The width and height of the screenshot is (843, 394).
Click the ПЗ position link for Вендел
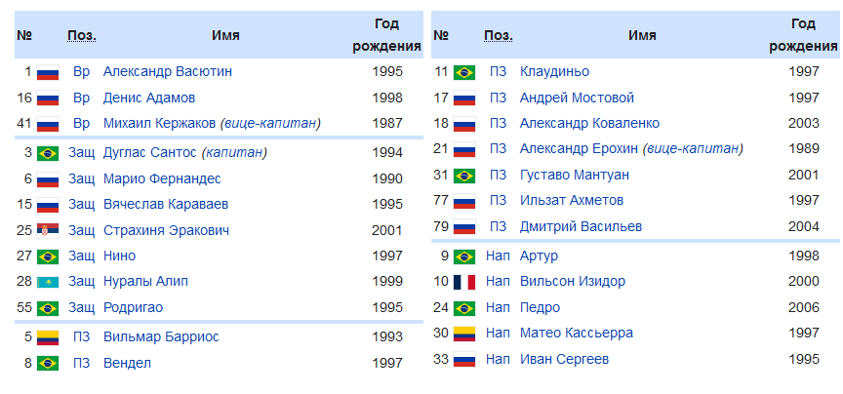coord(82,363)
